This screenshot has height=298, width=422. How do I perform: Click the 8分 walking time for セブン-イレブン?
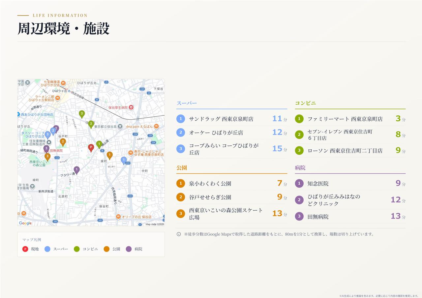[x=401, y=134]
